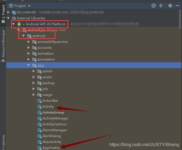
Task: Hide the Project panel with minus icon
Action: click(177, 6)
